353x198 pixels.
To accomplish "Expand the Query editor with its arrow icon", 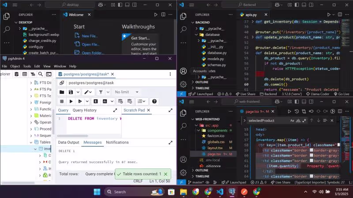I will coord(115,110).
